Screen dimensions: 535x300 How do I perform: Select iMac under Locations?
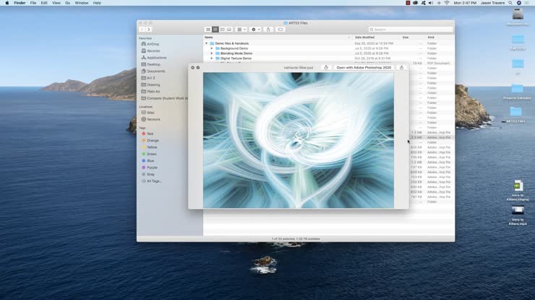coord(148,112)
